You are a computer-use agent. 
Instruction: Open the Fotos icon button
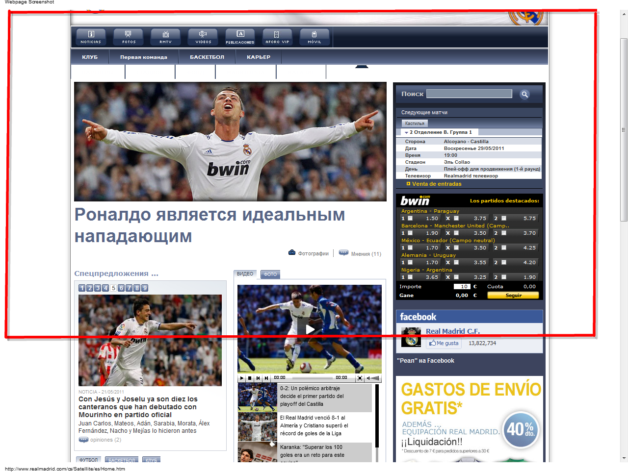click(129, 37)
